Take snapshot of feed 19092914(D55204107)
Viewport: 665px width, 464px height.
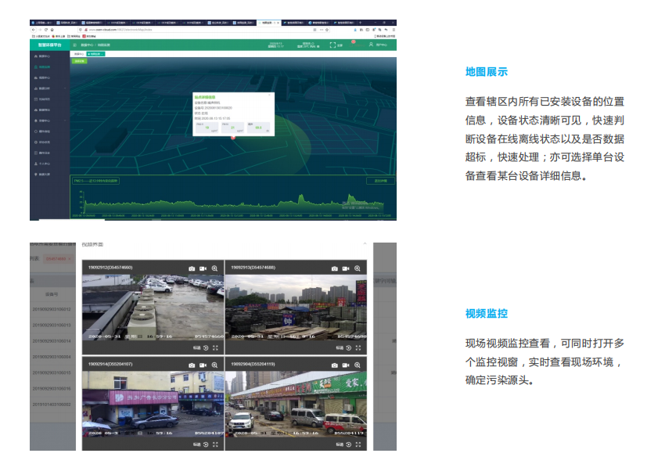click(192, 365)
